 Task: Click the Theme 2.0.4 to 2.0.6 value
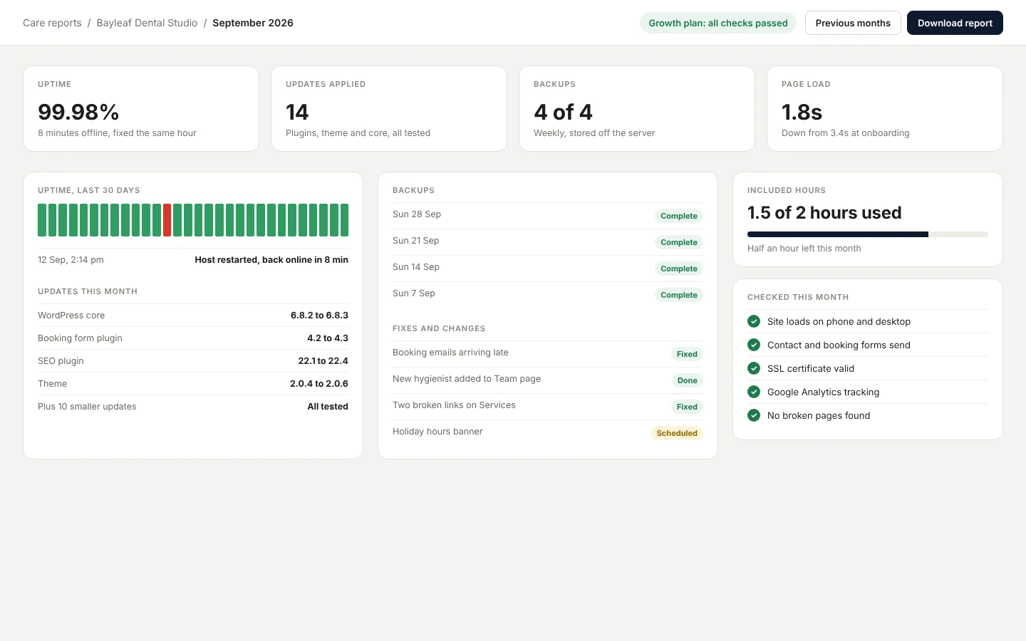(x=319, y=384)
